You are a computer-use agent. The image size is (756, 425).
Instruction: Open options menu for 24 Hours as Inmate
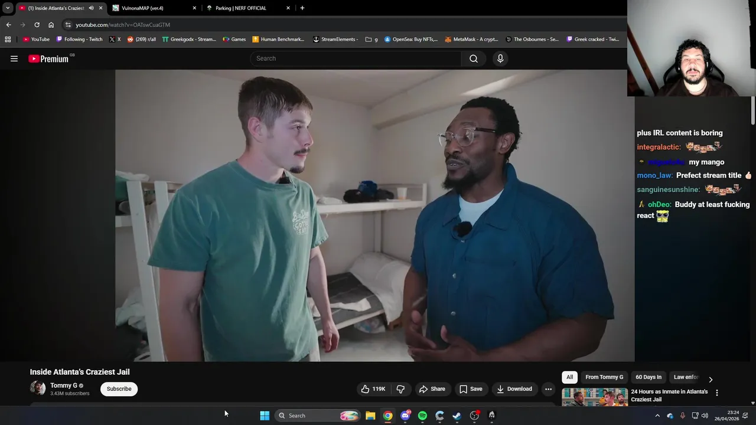717,393
